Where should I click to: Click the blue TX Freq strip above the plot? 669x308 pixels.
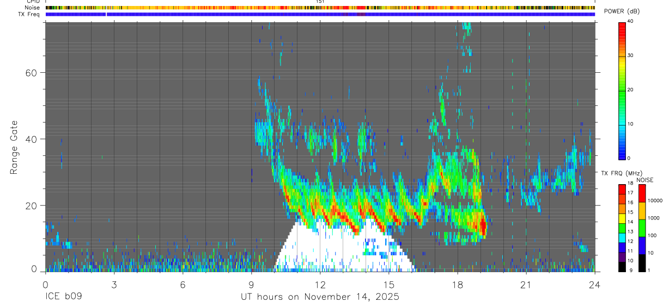click(x=320, y=14)
